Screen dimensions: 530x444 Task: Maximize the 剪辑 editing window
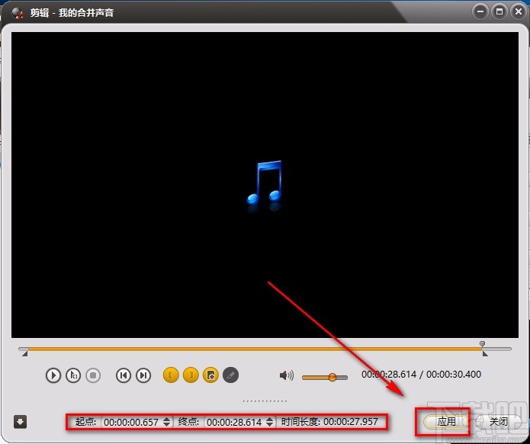tap(499, 12)
